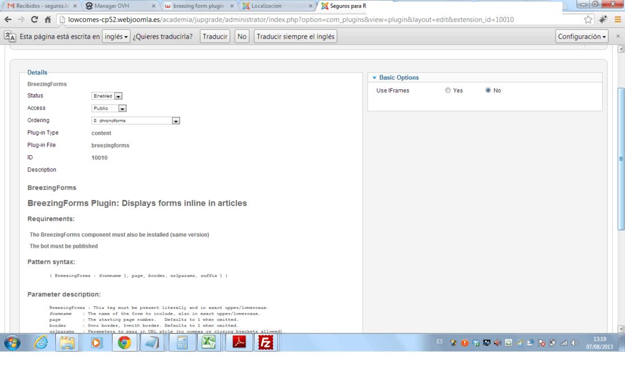Screen dimensions: 625x384
Task: Open Windows Media Player from the taskbar
Action: pyautogui.click(x=96, y=343)
